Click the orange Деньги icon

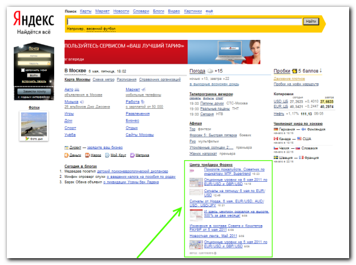pos(67,155)
